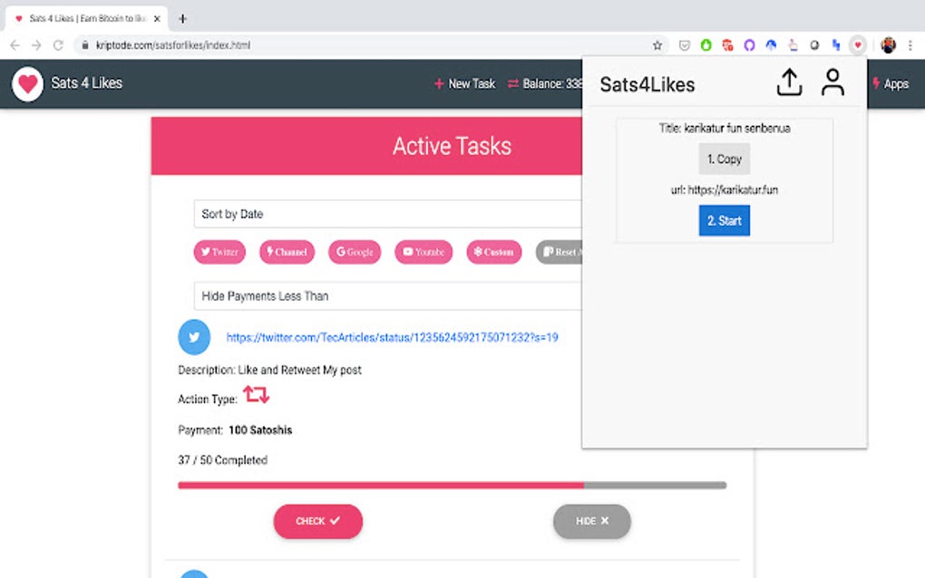The width and height of the screenshot is (925, 578).
Task: Select the Channel task filter
Action: point(287,252)
